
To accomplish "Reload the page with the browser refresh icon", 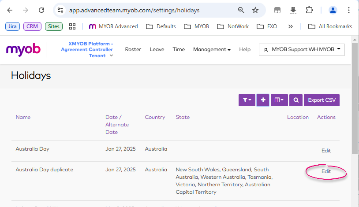I will (41, 10).
